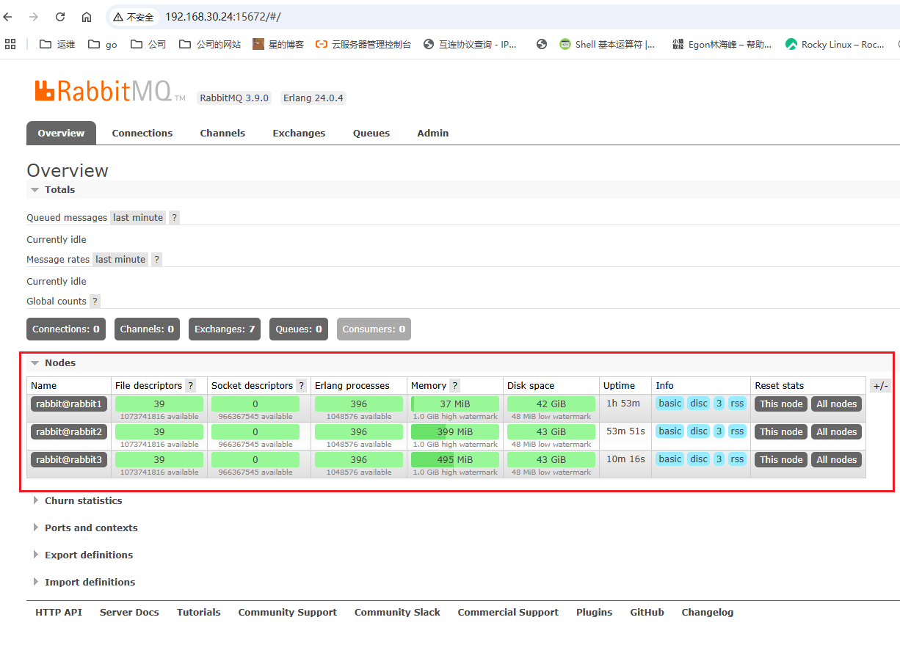This screenshot has width=900, height=653.
Task: Go back to the previous browser page
Action: click(x=9, y=17)
